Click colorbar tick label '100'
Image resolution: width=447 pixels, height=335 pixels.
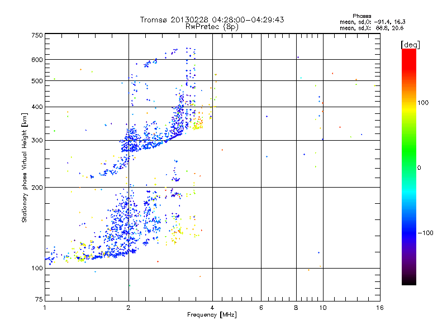[423, 103]
